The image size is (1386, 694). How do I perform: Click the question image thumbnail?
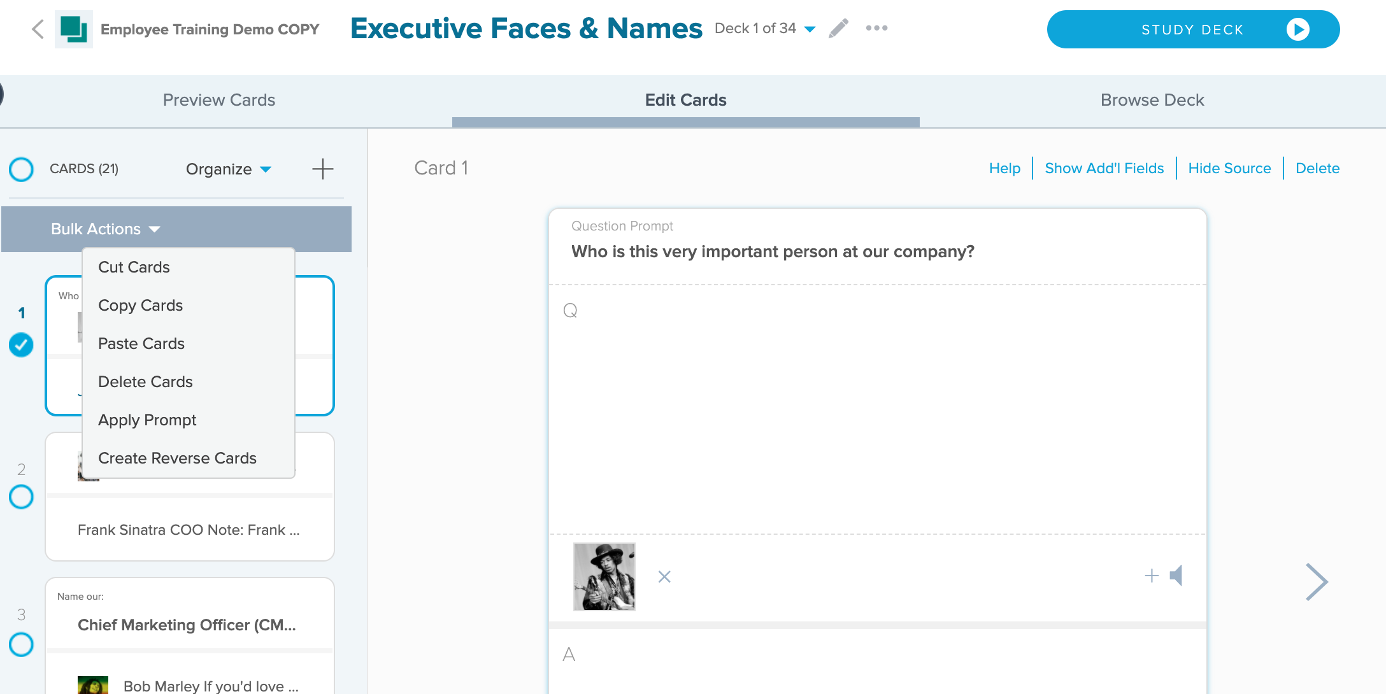[604, 577]
